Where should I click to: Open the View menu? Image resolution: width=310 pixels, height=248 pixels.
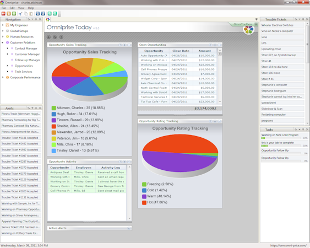[x=21, y=8]
